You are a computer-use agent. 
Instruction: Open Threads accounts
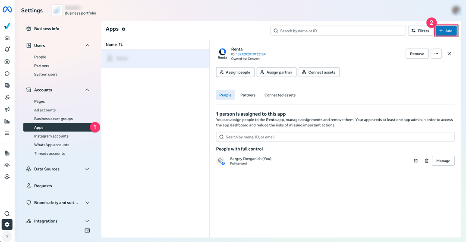click(49, 154)
